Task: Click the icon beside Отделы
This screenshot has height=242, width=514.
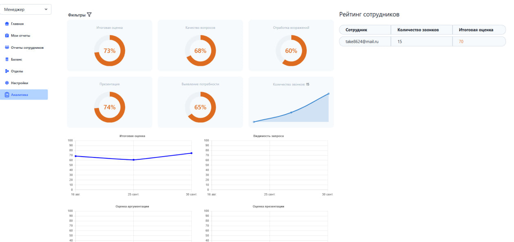Action: coord(7,71)
